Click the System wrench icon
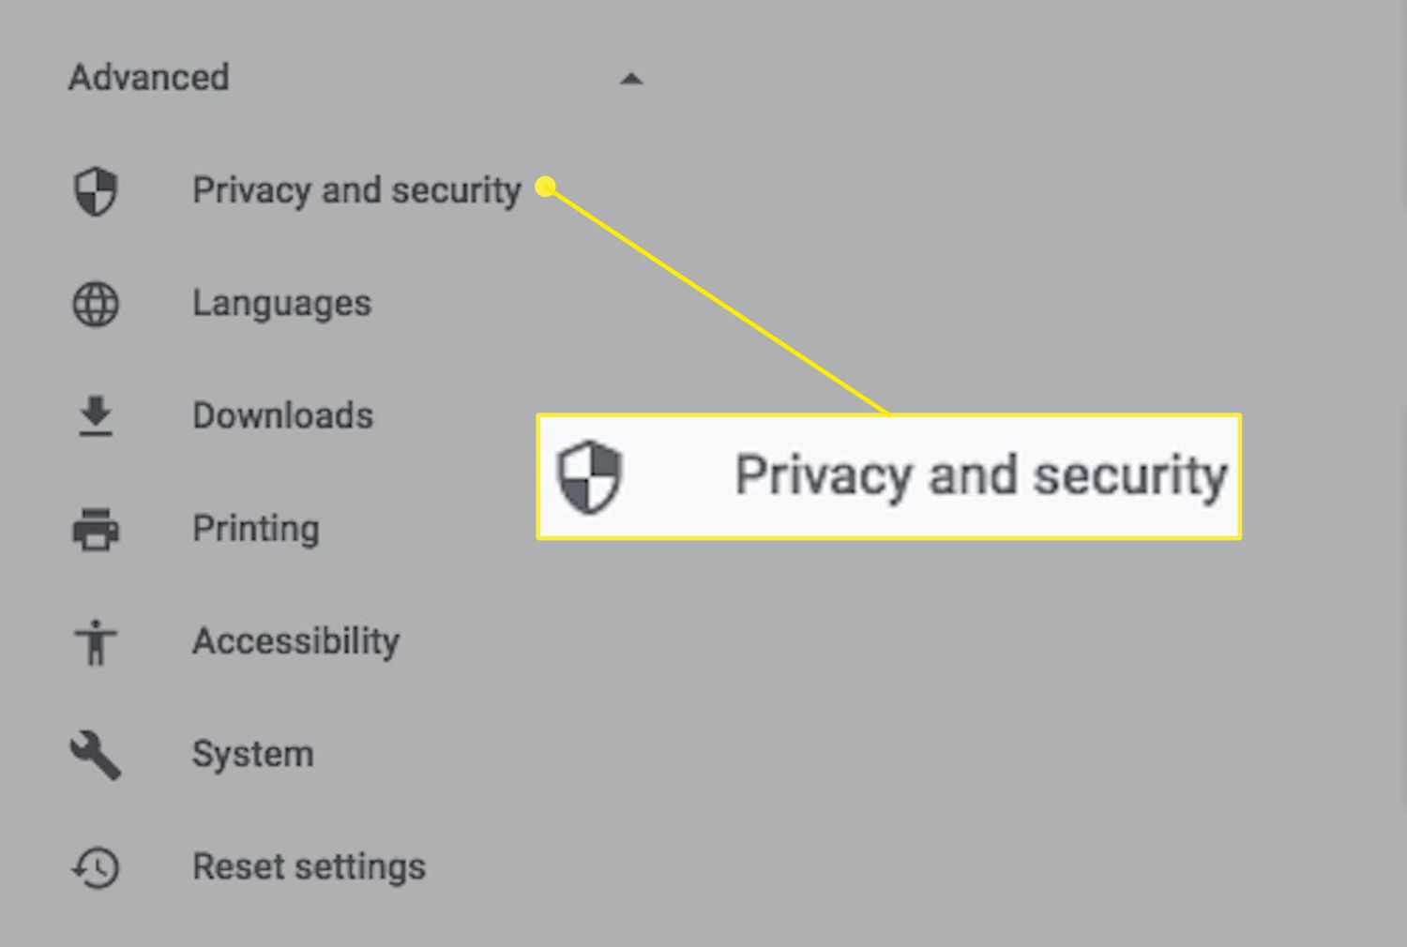The width and height of the screenshot is (1407, 947). pos(96,756)
